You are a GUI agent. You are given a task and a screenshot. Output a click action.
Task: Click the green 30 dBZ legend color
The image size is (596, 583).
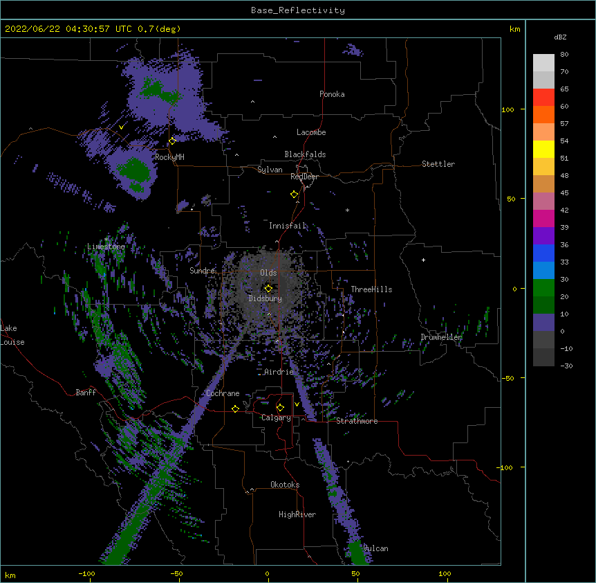[x=543, y=288]
